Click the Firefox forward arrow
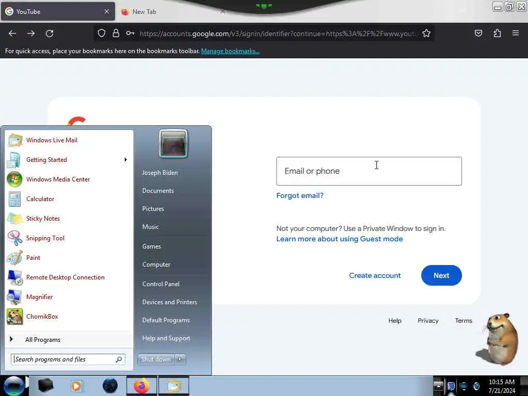This screenshot has width=528, height=396. [30, 34]
